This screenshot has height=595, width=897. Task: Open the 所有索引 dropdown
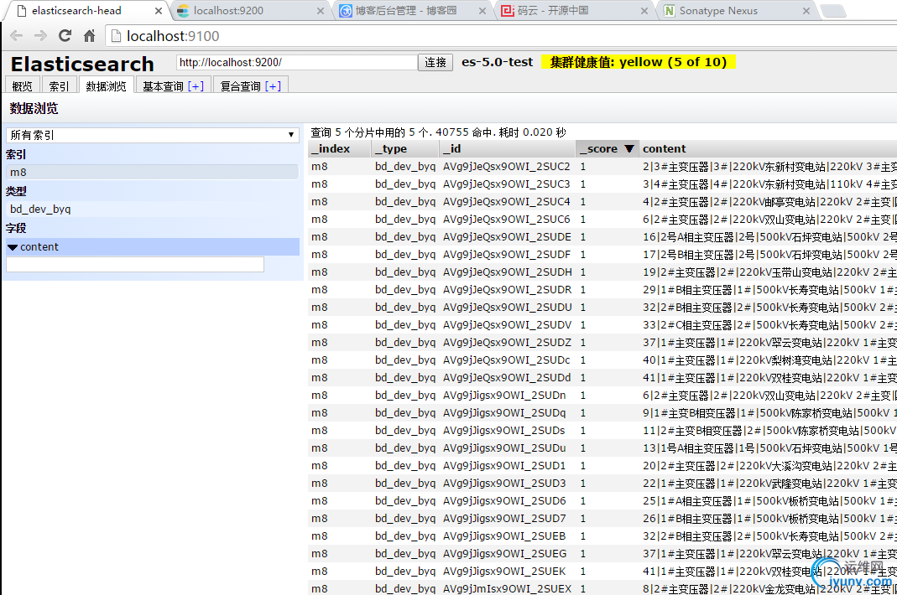click(x=153, y=135)
